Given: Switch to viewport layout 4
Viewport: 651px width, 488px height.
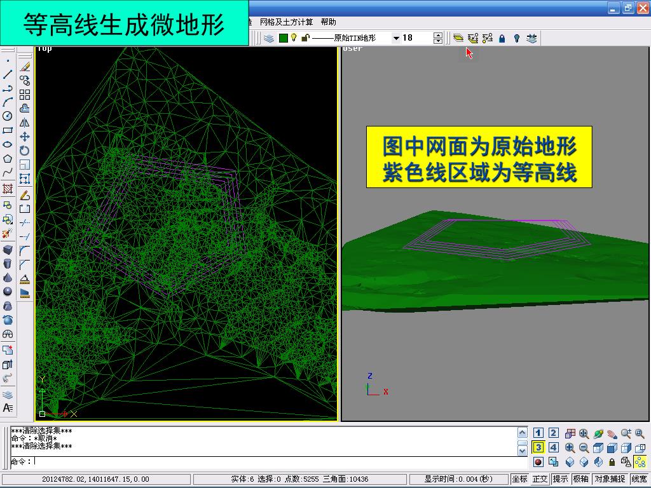Looking at the screenshot, I should (x=554, y=447).
